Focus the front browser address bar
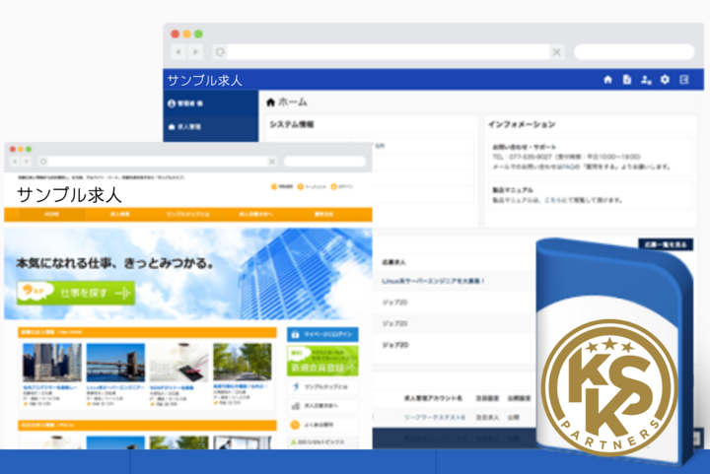 tap(158, 162)
